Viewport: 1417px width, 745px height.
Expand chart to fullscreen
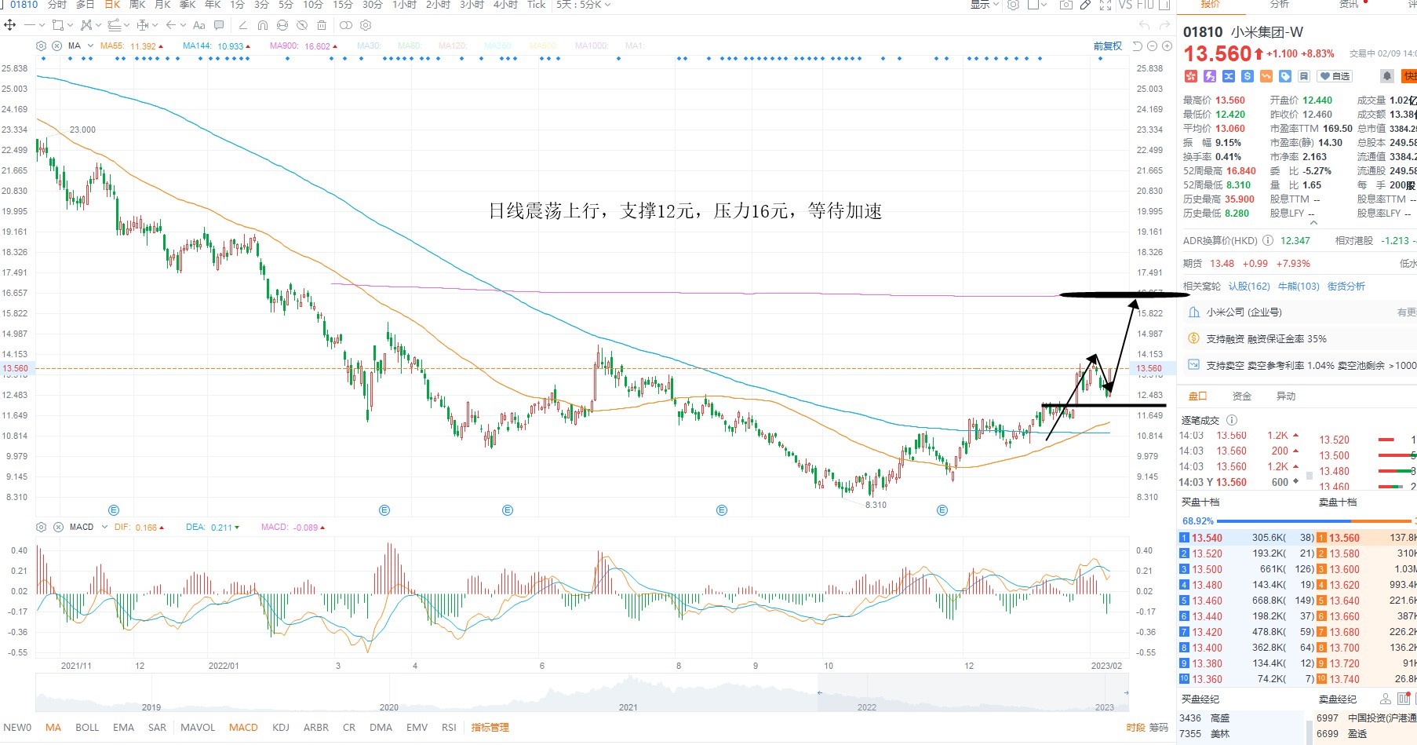click(1106, 5)
